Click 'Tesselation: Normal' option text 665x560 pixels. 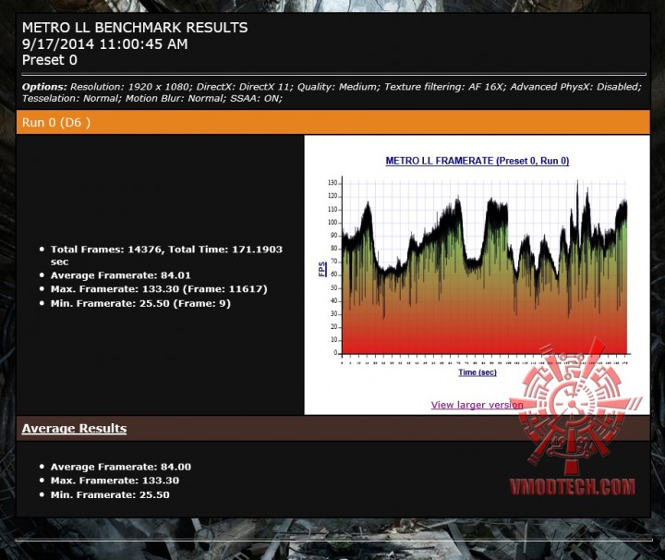point(71,99)
